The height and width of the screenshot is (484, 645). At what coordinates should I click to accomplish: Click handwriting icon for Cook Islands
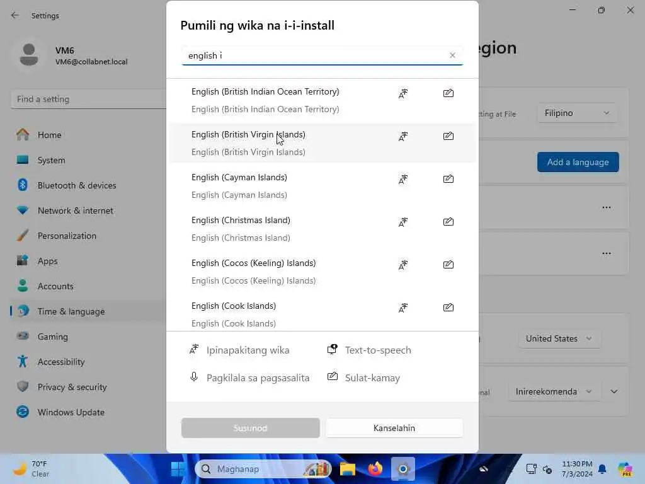pyautogui.click(x=448, y=307)
